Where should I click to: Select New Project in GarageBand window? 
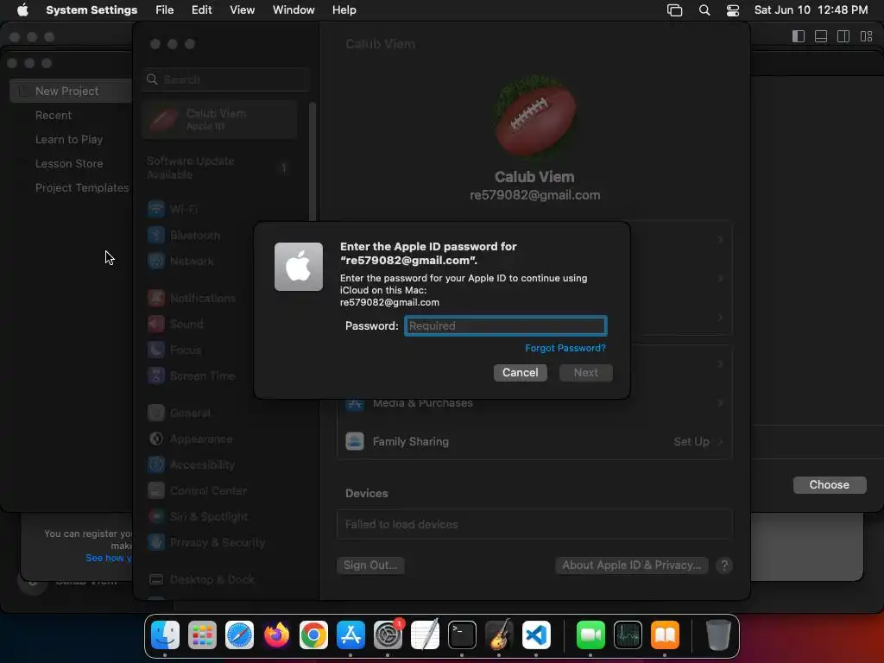click(x=71, y=91)
